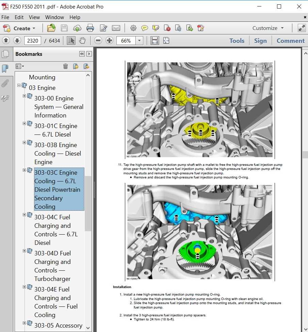This screenshot has width=308, height=332.
Task: Click the upload to cloud icon
Action: pos(77,28)
